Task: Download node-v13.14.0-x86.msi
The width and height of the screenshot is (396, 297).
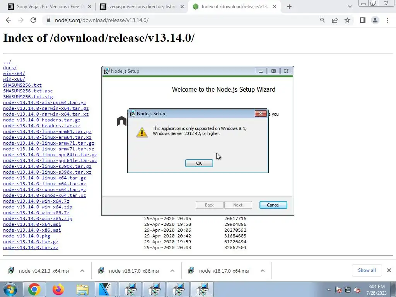Action: pos(32,230)
